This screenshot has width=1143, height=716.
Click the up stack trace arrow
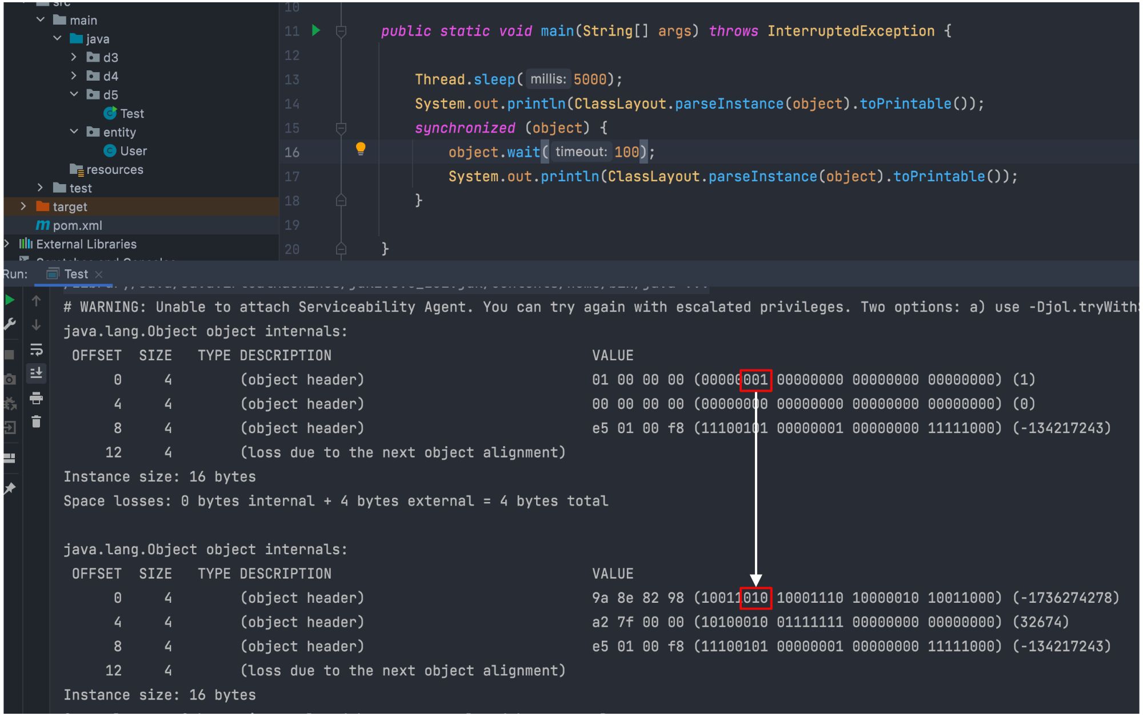click(36, 301)
